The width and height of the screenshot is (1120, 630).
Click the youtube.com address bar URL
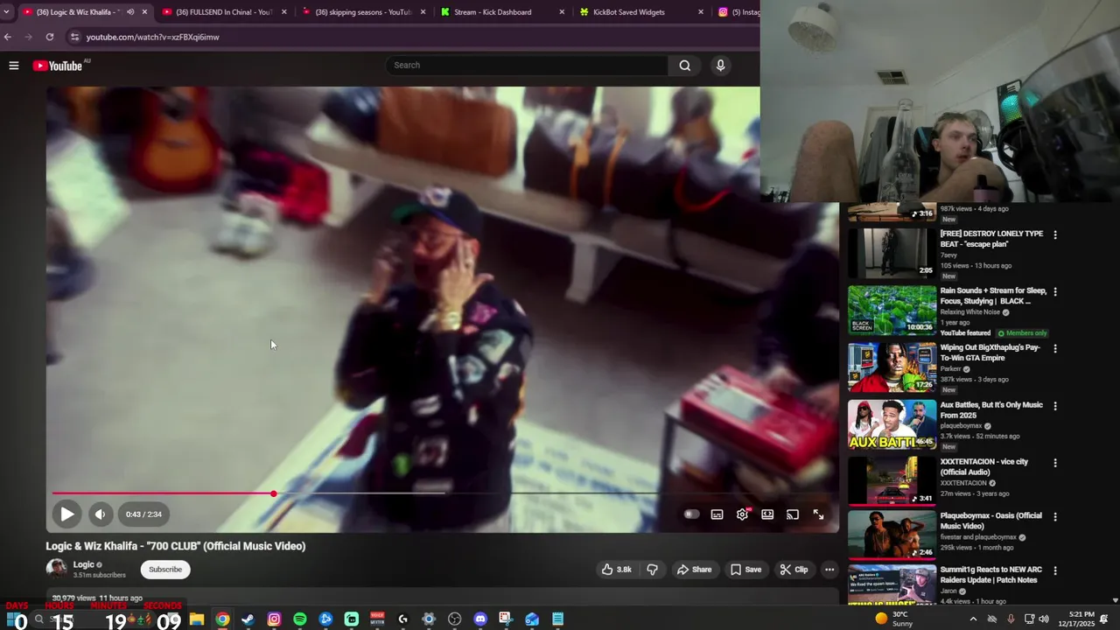152,38
